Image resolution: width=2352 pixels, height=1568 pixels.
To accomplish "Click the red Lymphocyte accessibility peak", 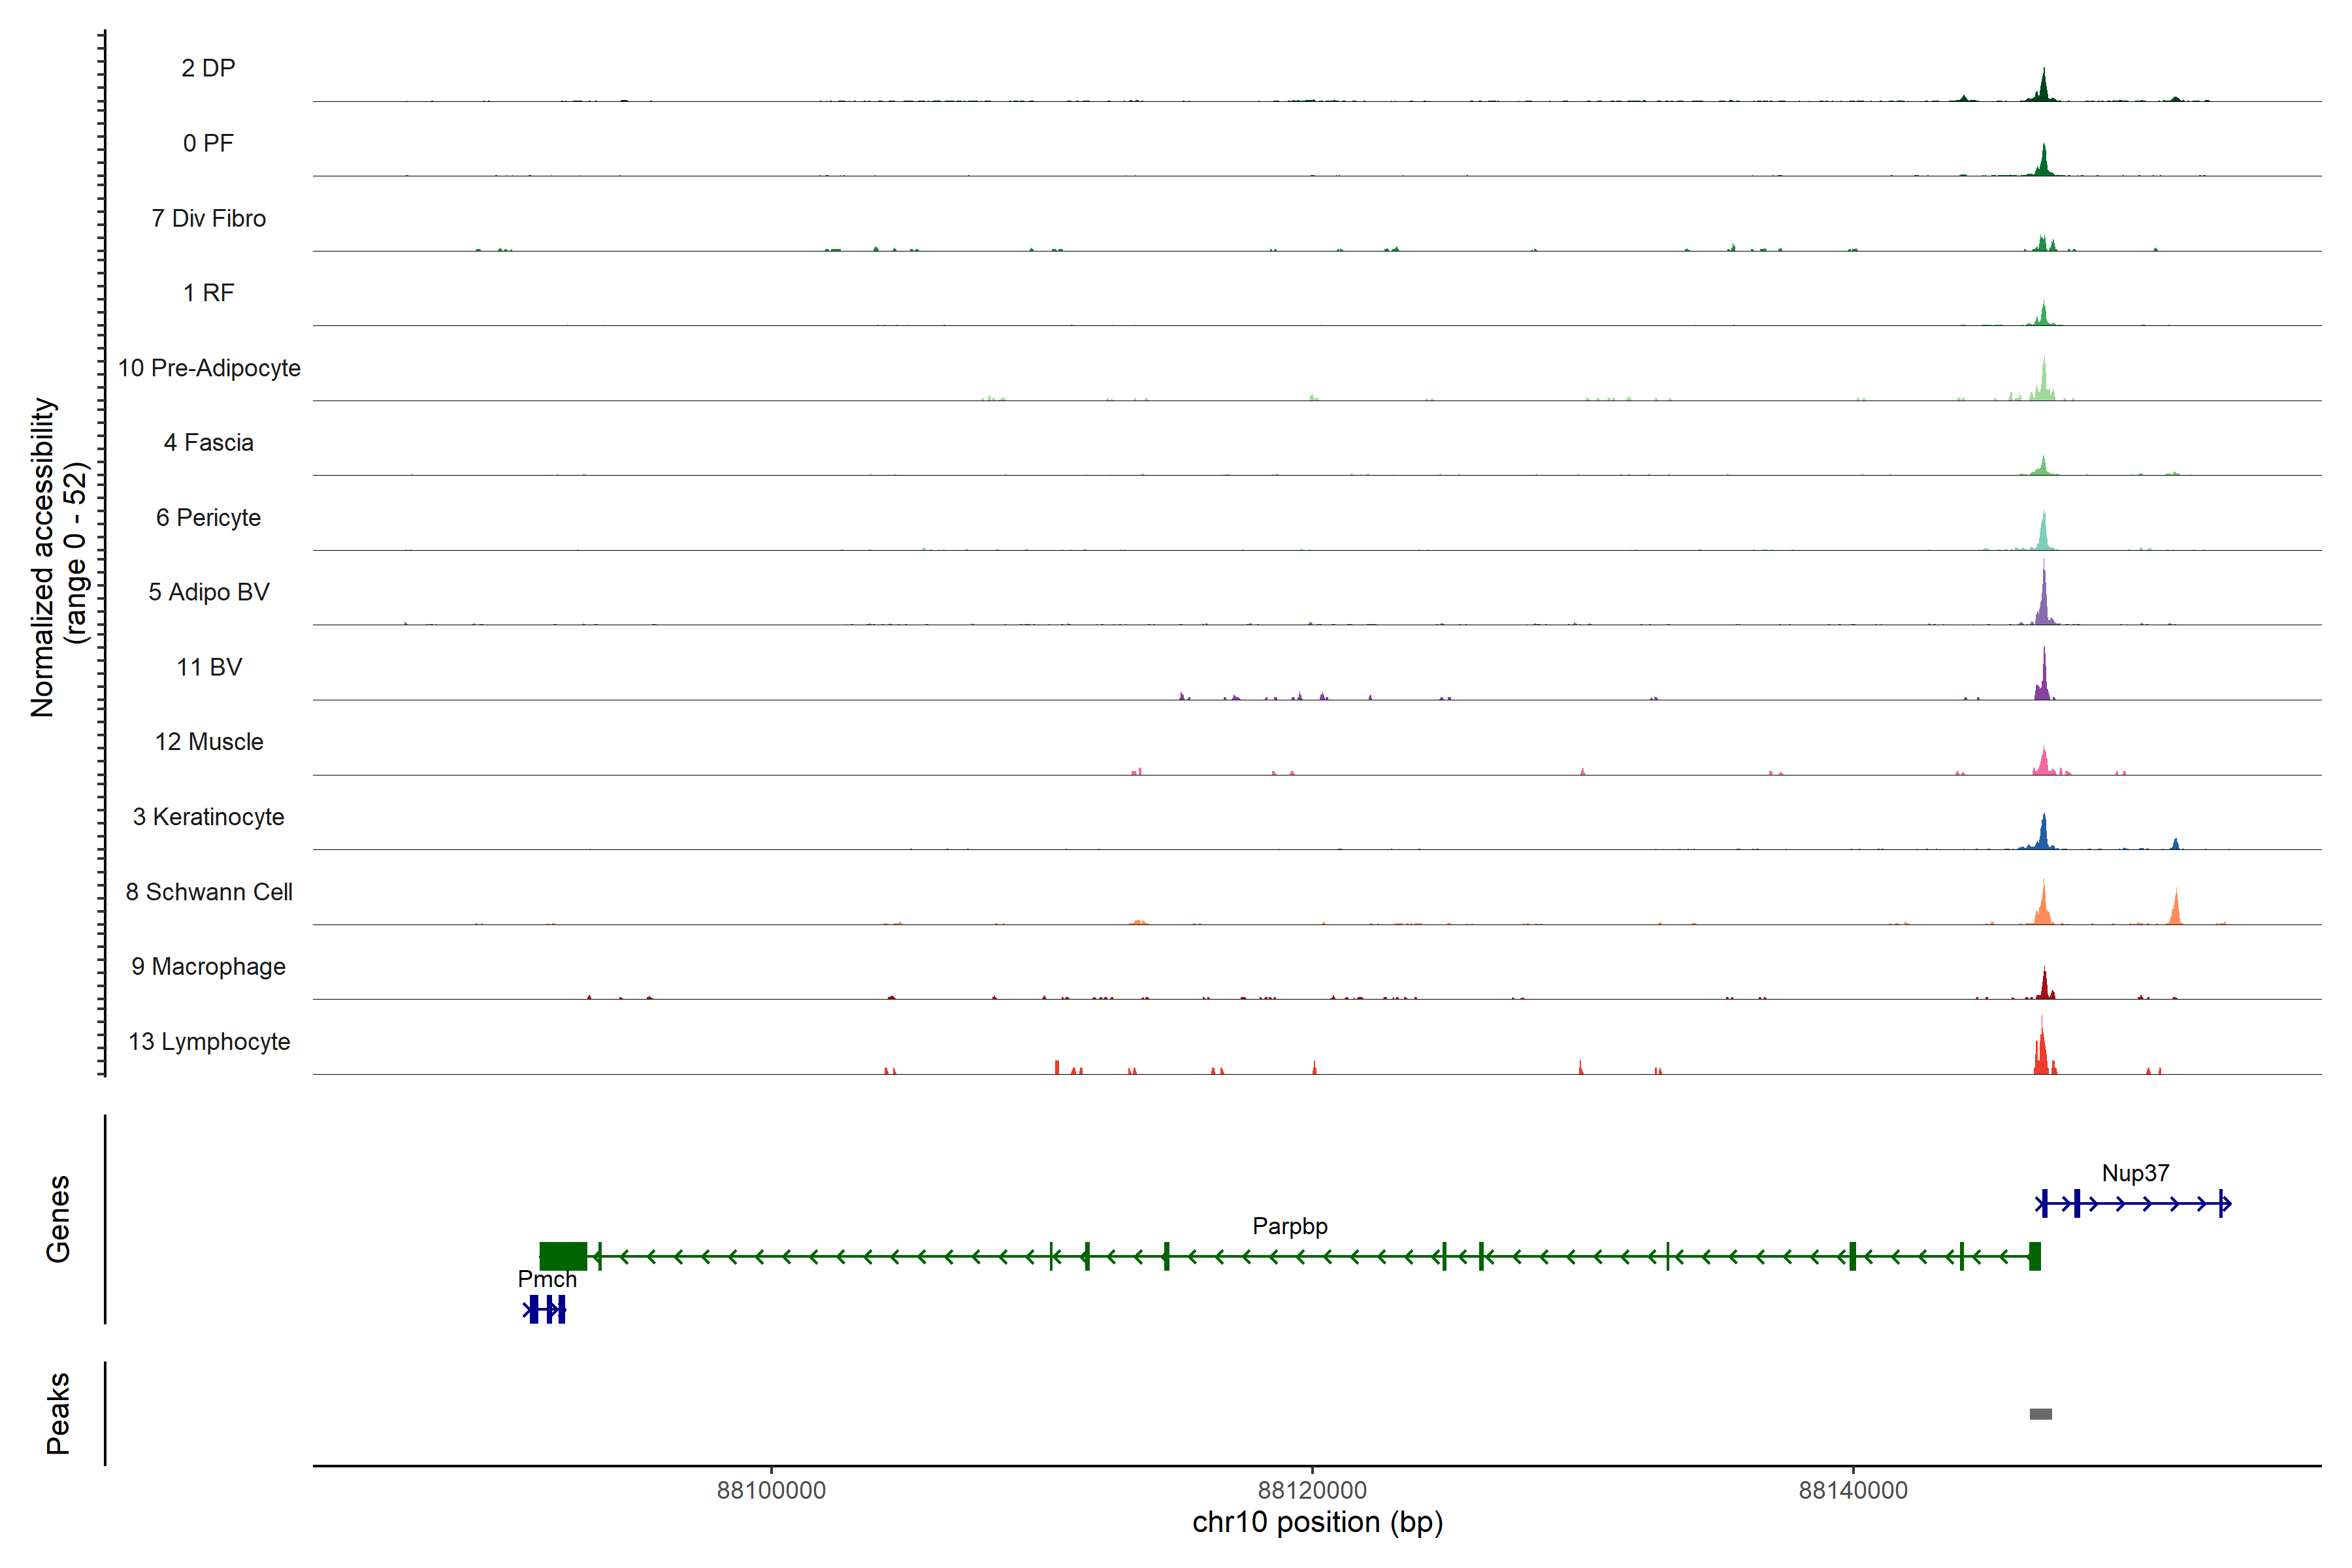I will click(2041, 1053).
